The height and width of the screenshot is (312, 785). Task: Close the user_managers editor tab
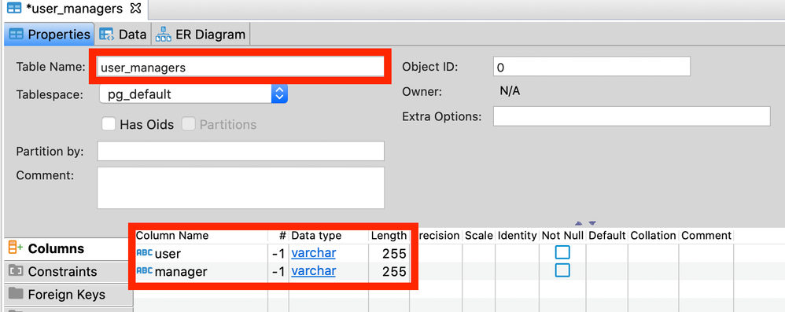pyautogui.click(x=135, y=8)
